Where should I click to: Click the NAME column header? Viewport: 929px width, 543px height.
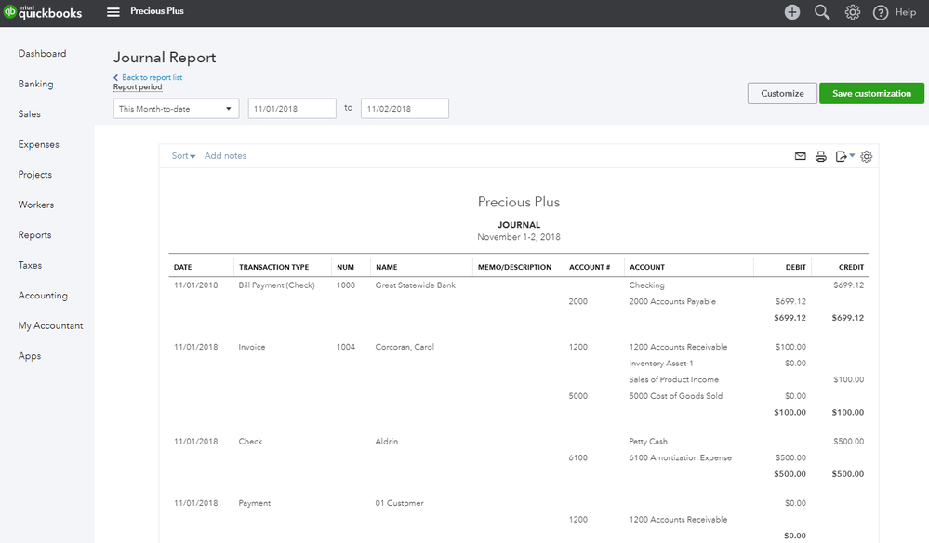coord(386,267)
